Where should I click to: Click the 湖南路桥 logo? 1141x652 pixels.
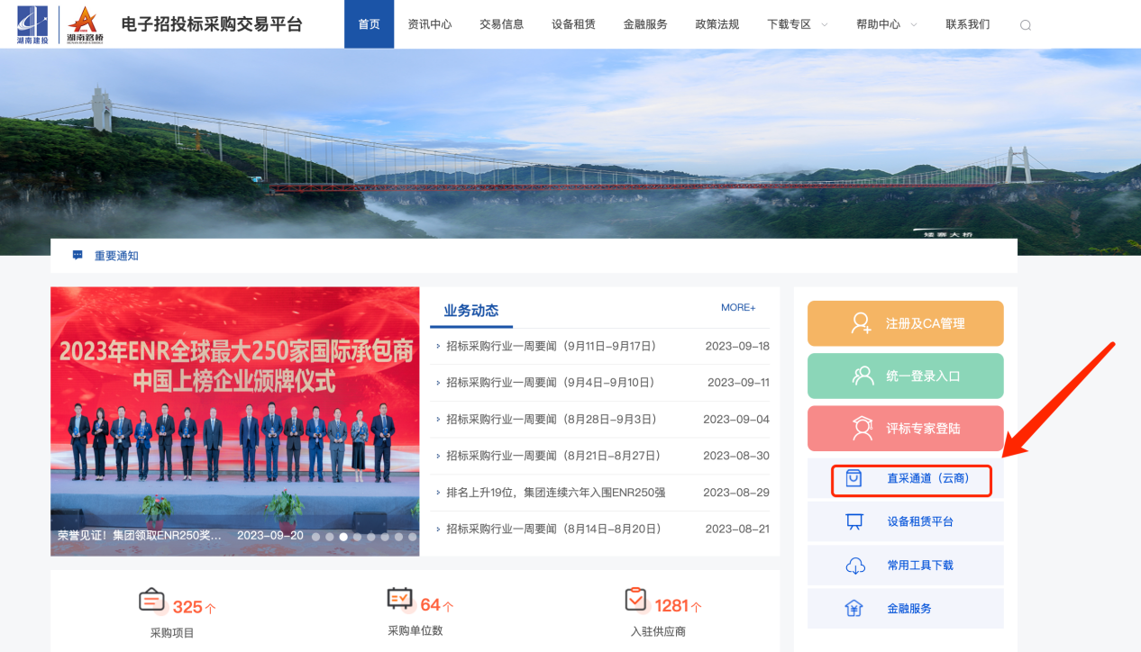(x=86, y=24)
